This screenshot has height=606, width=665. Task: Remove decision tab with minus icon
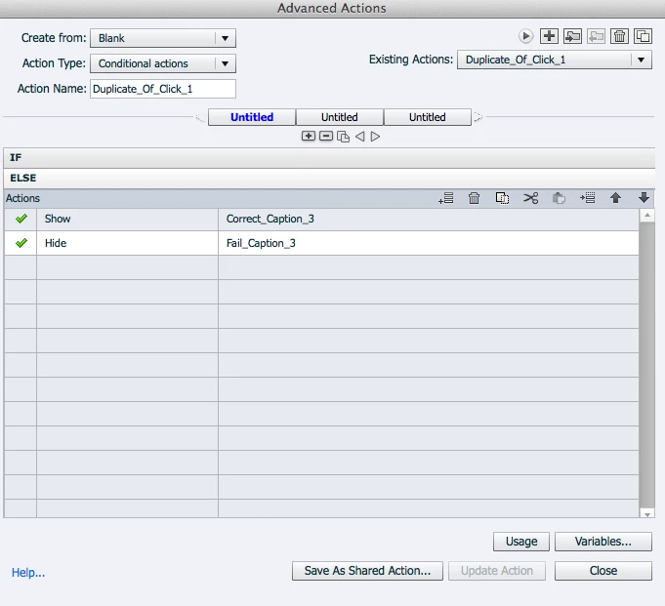coord(326,136)
